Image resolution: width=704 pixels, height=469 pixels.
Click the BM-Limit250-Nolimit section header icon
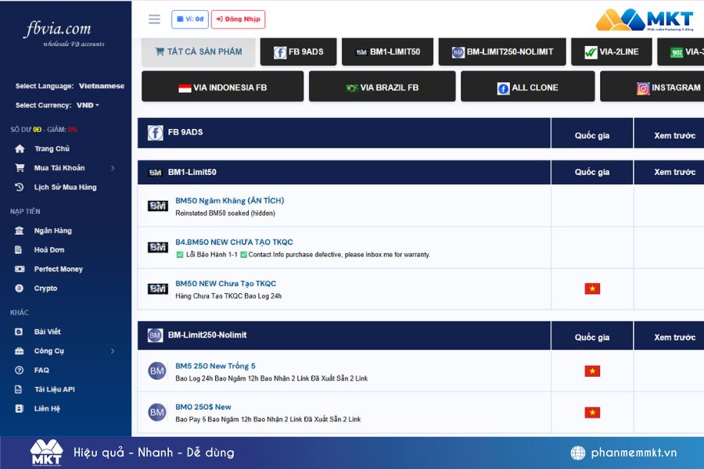pos(156,335)
